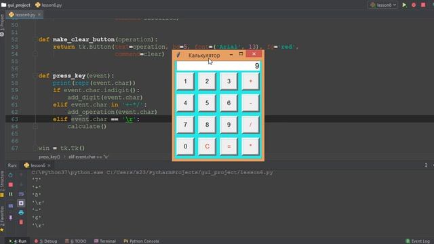
Task: Open the Run tool window at the bottom
Action: coord(18,241)
